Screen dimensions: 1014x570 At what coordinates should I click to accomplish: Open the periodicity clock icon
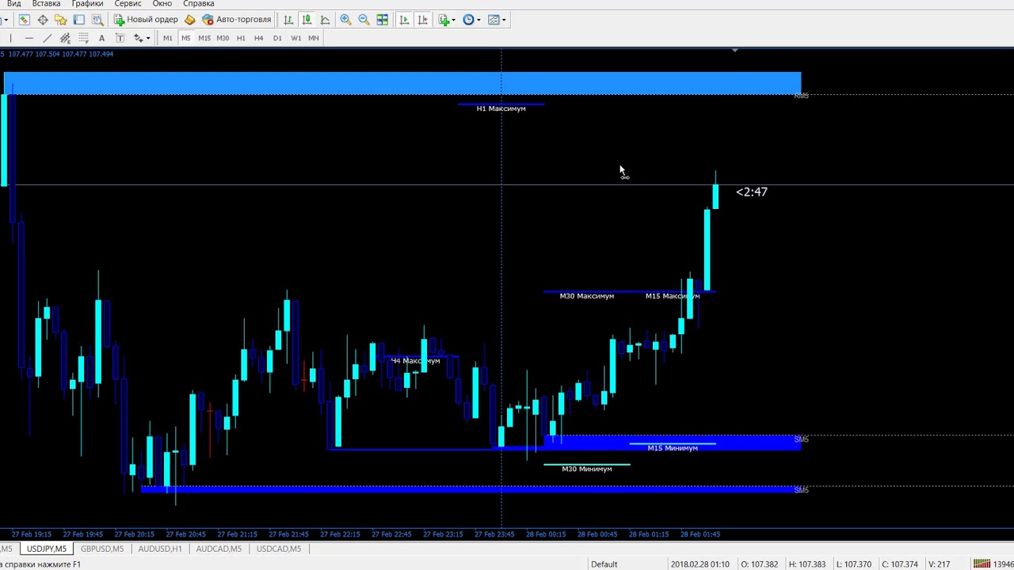click(468, 20)
